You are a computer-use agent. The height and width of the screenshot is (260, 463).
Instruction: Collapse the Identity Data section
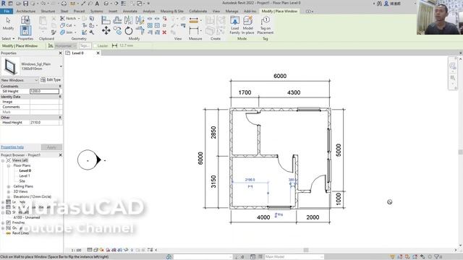60,97
